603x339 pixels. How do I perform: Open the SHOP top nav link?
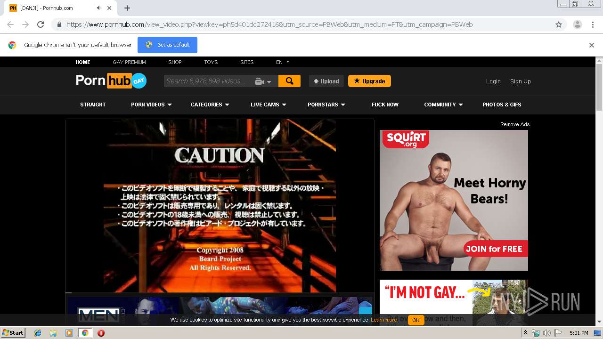[175, 62]
